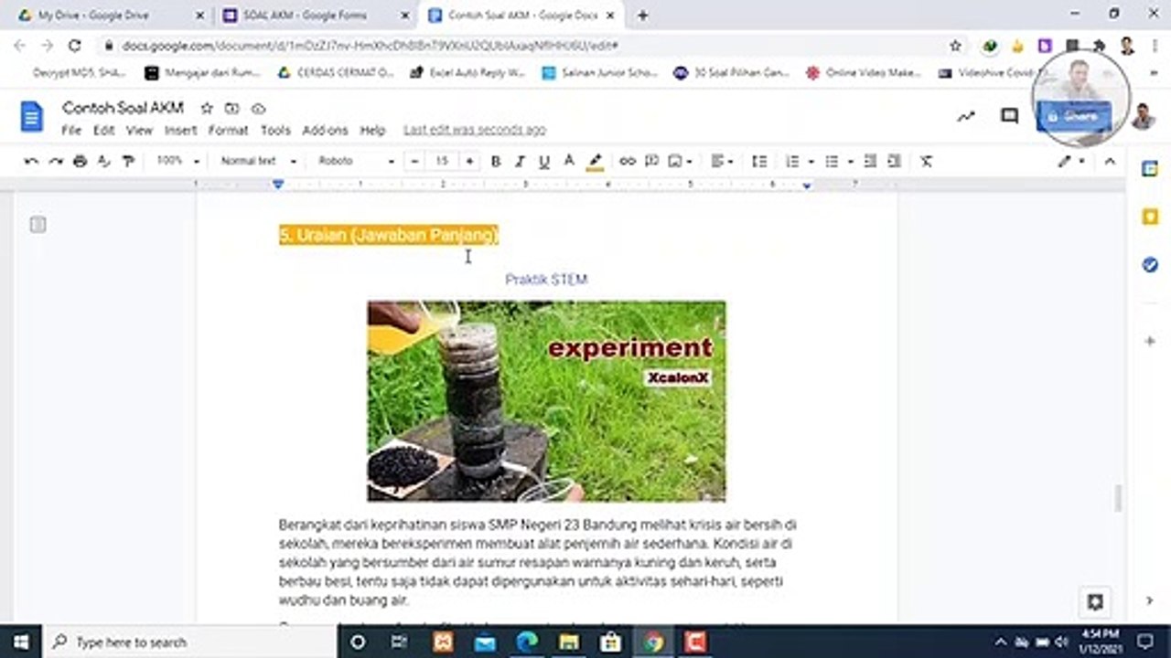Toggle underline formatting
This screenshot has height=658, width=1171.
544,161
